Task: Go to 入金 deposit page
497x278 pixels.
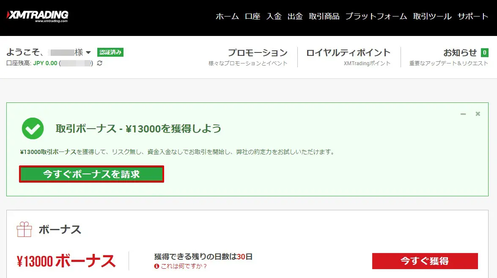Action: [274, 17]
